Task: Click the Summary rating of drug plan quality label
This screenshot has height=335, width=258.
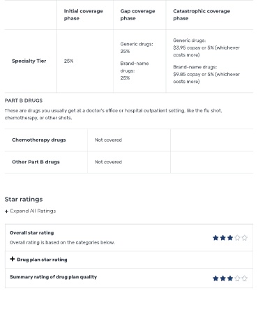Action: tap(53, 277)
